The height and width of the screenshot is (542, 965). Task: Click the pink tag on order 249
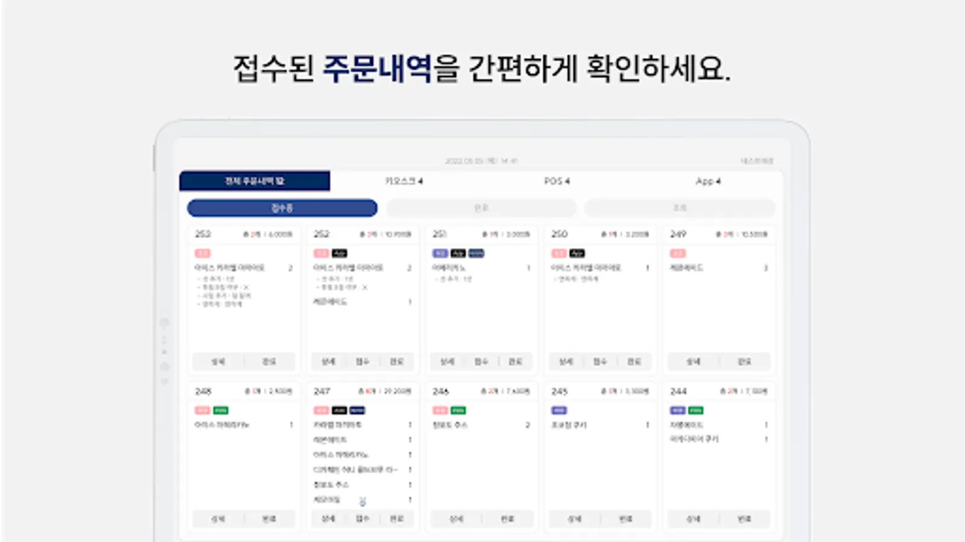pos(678,254)
